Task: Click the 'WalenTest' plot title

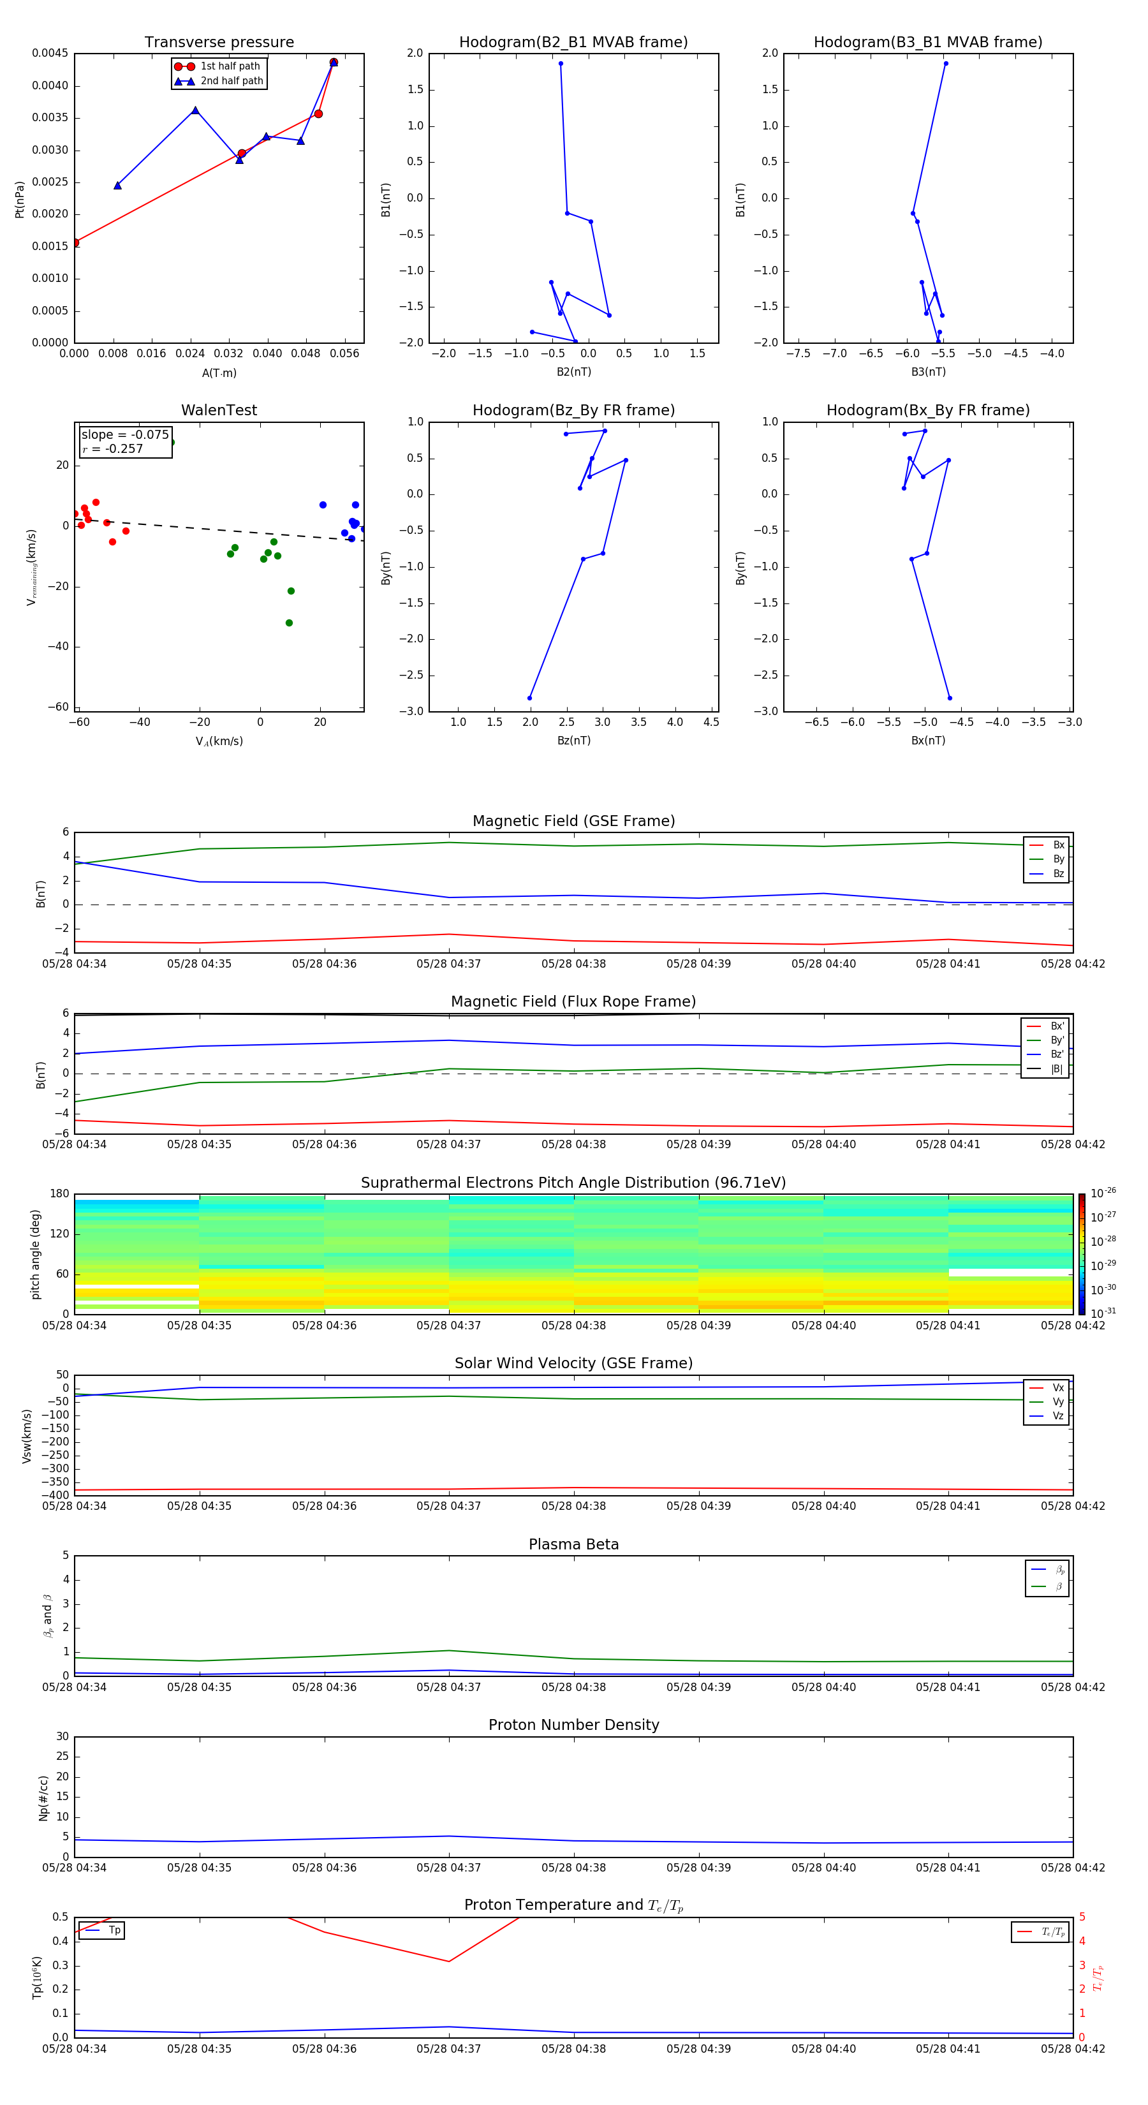Action: [219, 410]
